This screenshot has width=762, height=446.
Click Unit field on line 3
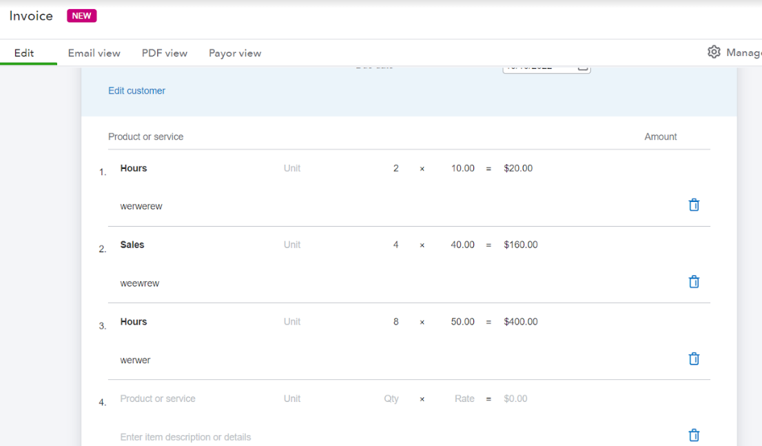292,321
